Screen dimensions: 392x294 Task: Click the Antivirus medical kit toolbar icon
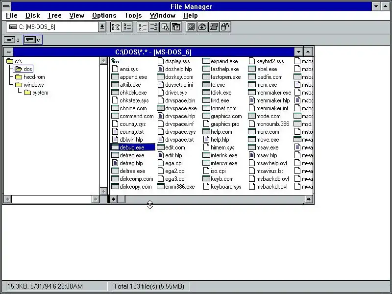tap(202, 27)
